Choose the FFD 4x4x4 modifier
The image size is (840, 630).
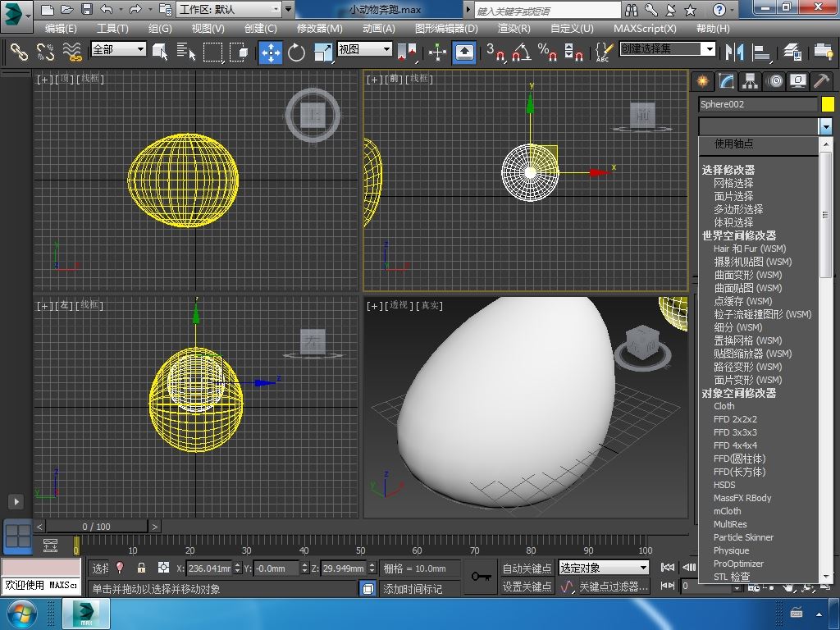point(735,445)
